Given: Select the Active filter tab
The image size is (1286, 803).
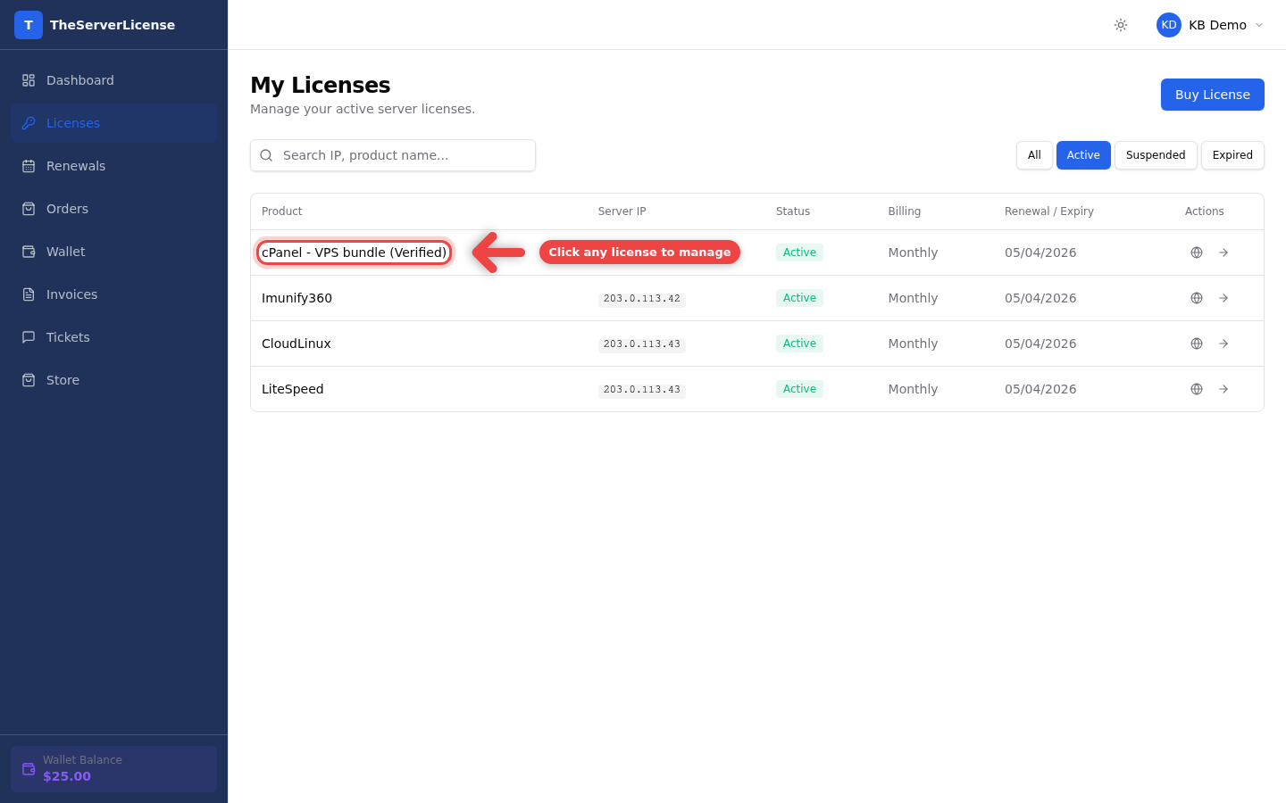Looking at the screenshot, I should 1083,155.
